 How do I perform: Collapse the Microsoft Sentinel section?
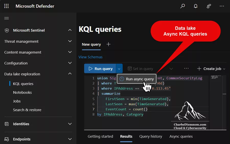point(70,30)
